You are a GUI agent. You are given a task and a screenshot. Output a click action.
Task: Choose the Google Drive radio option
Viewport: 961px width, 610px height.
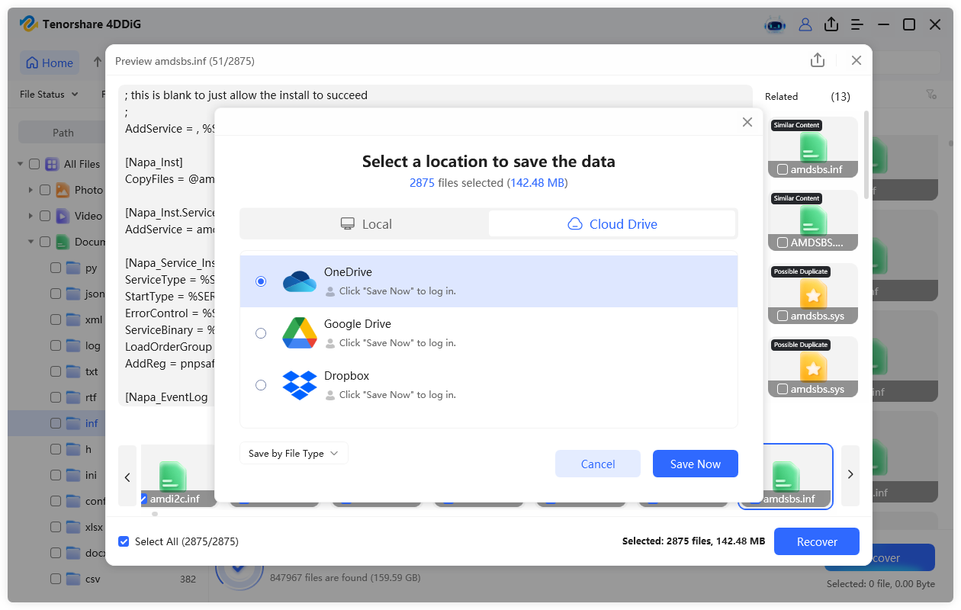click(261, 333)
